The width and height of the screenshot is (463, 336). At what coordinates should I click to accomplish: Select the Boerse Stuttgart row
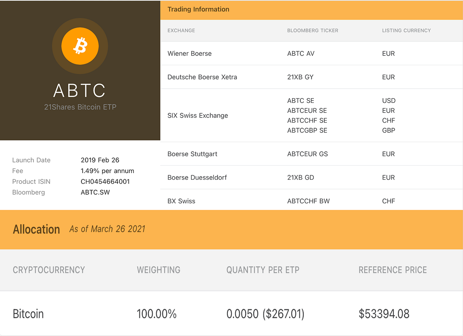[312, 154]
